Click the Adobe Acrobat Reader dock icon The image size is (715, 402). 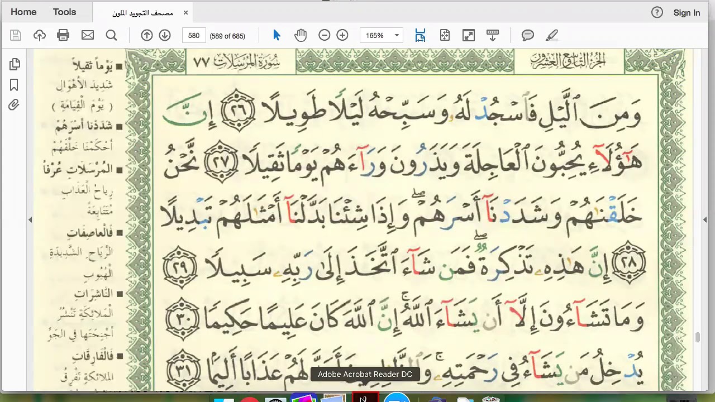(x=366, y=398)
